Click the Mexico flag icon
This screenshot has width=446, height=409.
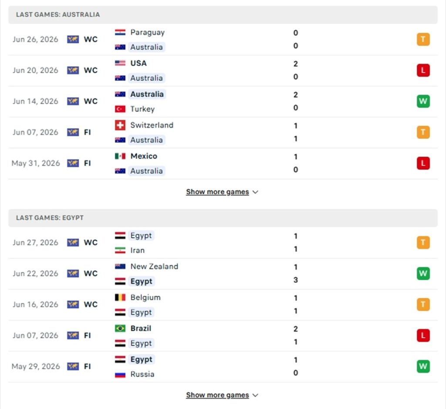click(x=120, y=156)
